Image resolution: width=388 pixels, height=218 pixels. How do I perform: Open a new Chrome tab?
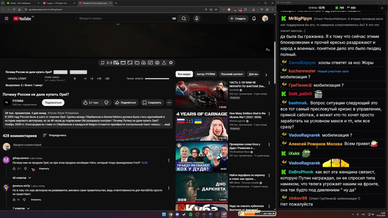pyautogui.click(x=116, y=3)
